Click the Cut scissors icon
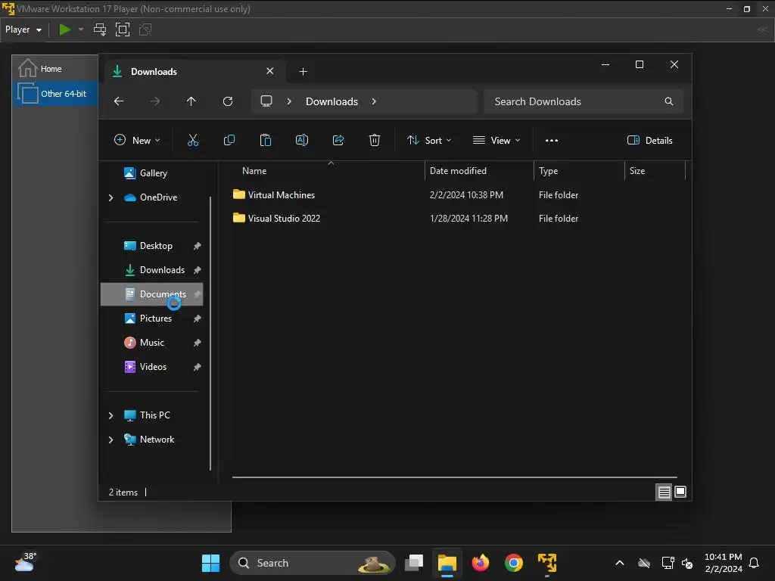The height and width of the screenshot is (581, 775). click(x=193, y=140)
